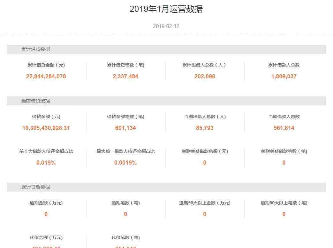The height and width of the screenshot is (248, 333).
Task: Select the 累计借贷数据 section header
Action: point(35,49)
